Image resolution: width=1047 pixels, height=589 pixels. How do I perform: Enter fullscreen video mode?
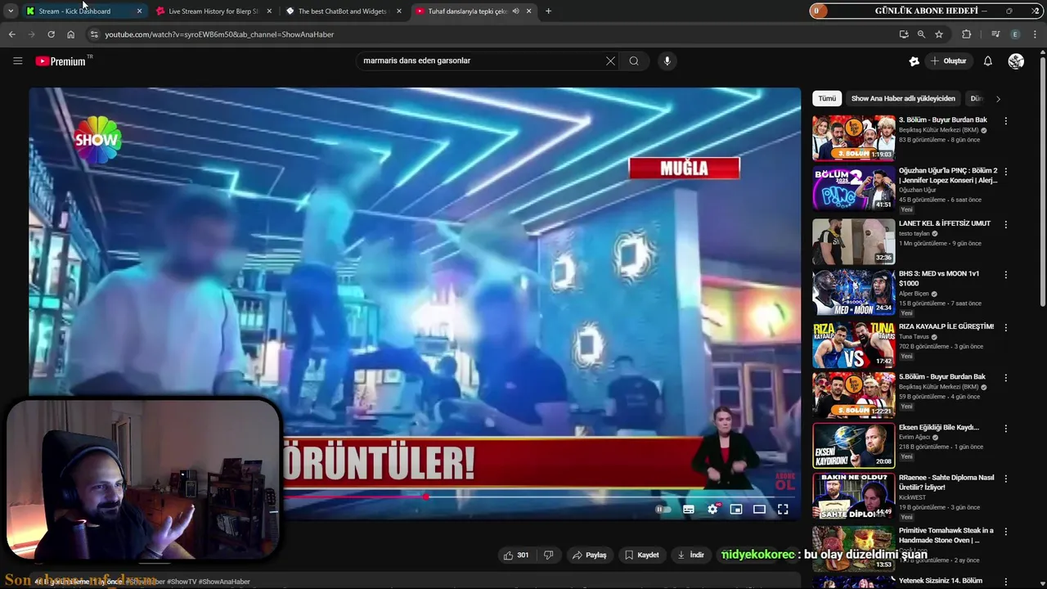783,509
